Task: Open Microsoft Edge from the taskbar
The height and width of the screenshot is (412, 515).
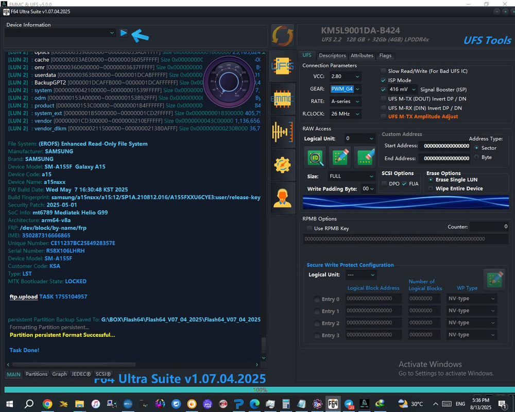Action: pos(254,403)
